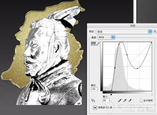The width and height of the screenshot is (157, 115).
Task: Click the black point input slider
Action: 111,95
